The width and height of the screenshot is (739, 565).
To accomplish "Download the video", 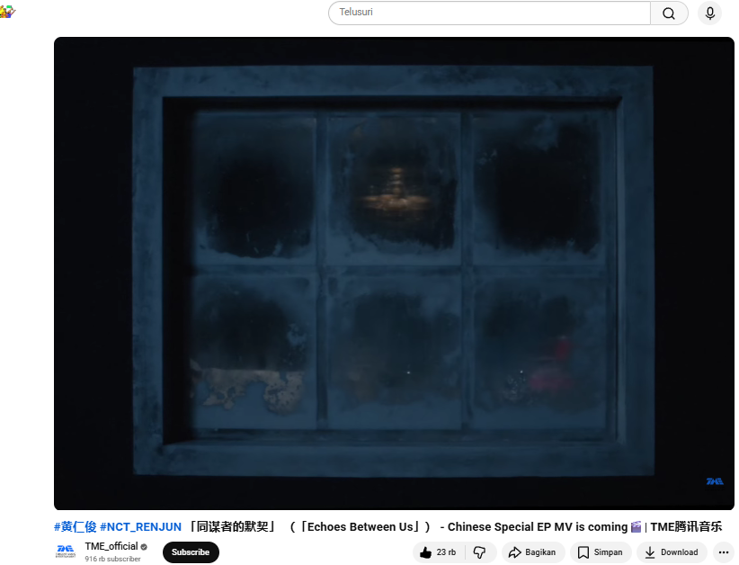I will [672, 552].
